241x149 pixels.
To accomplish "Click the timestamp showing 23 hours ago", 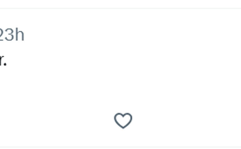I will tap(12, 35).
